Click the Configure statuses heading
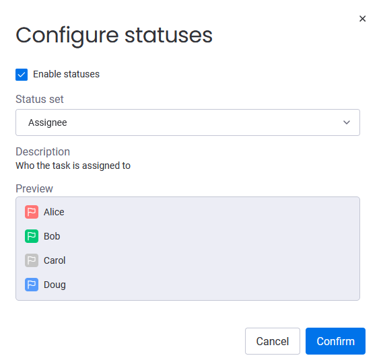Viewport: 381px width, 364px height. [x=114, y=36]
